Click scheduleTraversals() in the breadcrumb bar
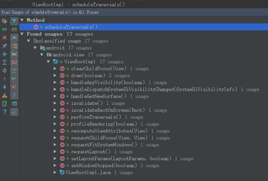The height and width of the screenshot is (181, 268). [x=99, y=5]
